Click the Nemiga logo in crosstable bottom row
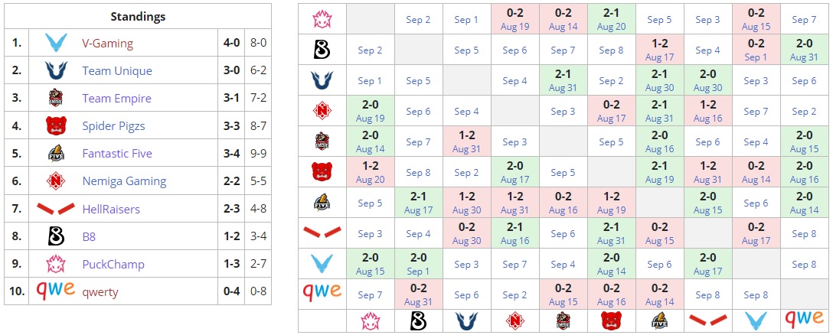The height and width of the screenshot is (335, 833). pos(514,320)
